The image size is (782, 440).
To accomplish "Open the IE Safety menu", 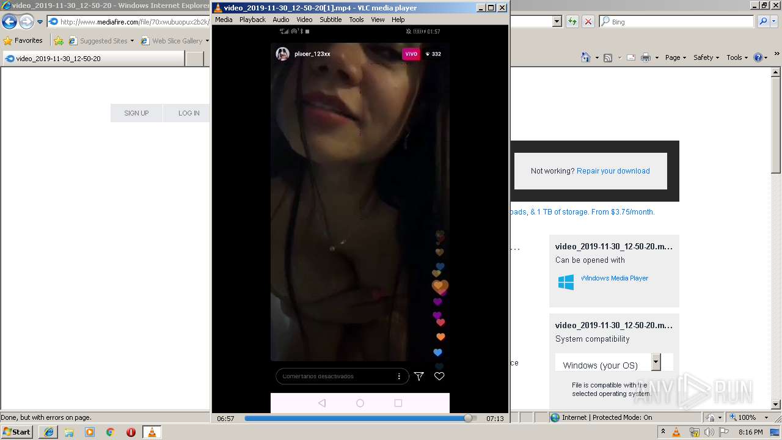I will tap(707, 57).
